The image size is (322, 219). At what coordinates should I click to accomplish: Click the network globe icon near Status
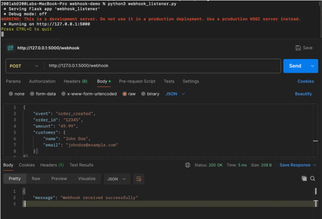point(187,165)
